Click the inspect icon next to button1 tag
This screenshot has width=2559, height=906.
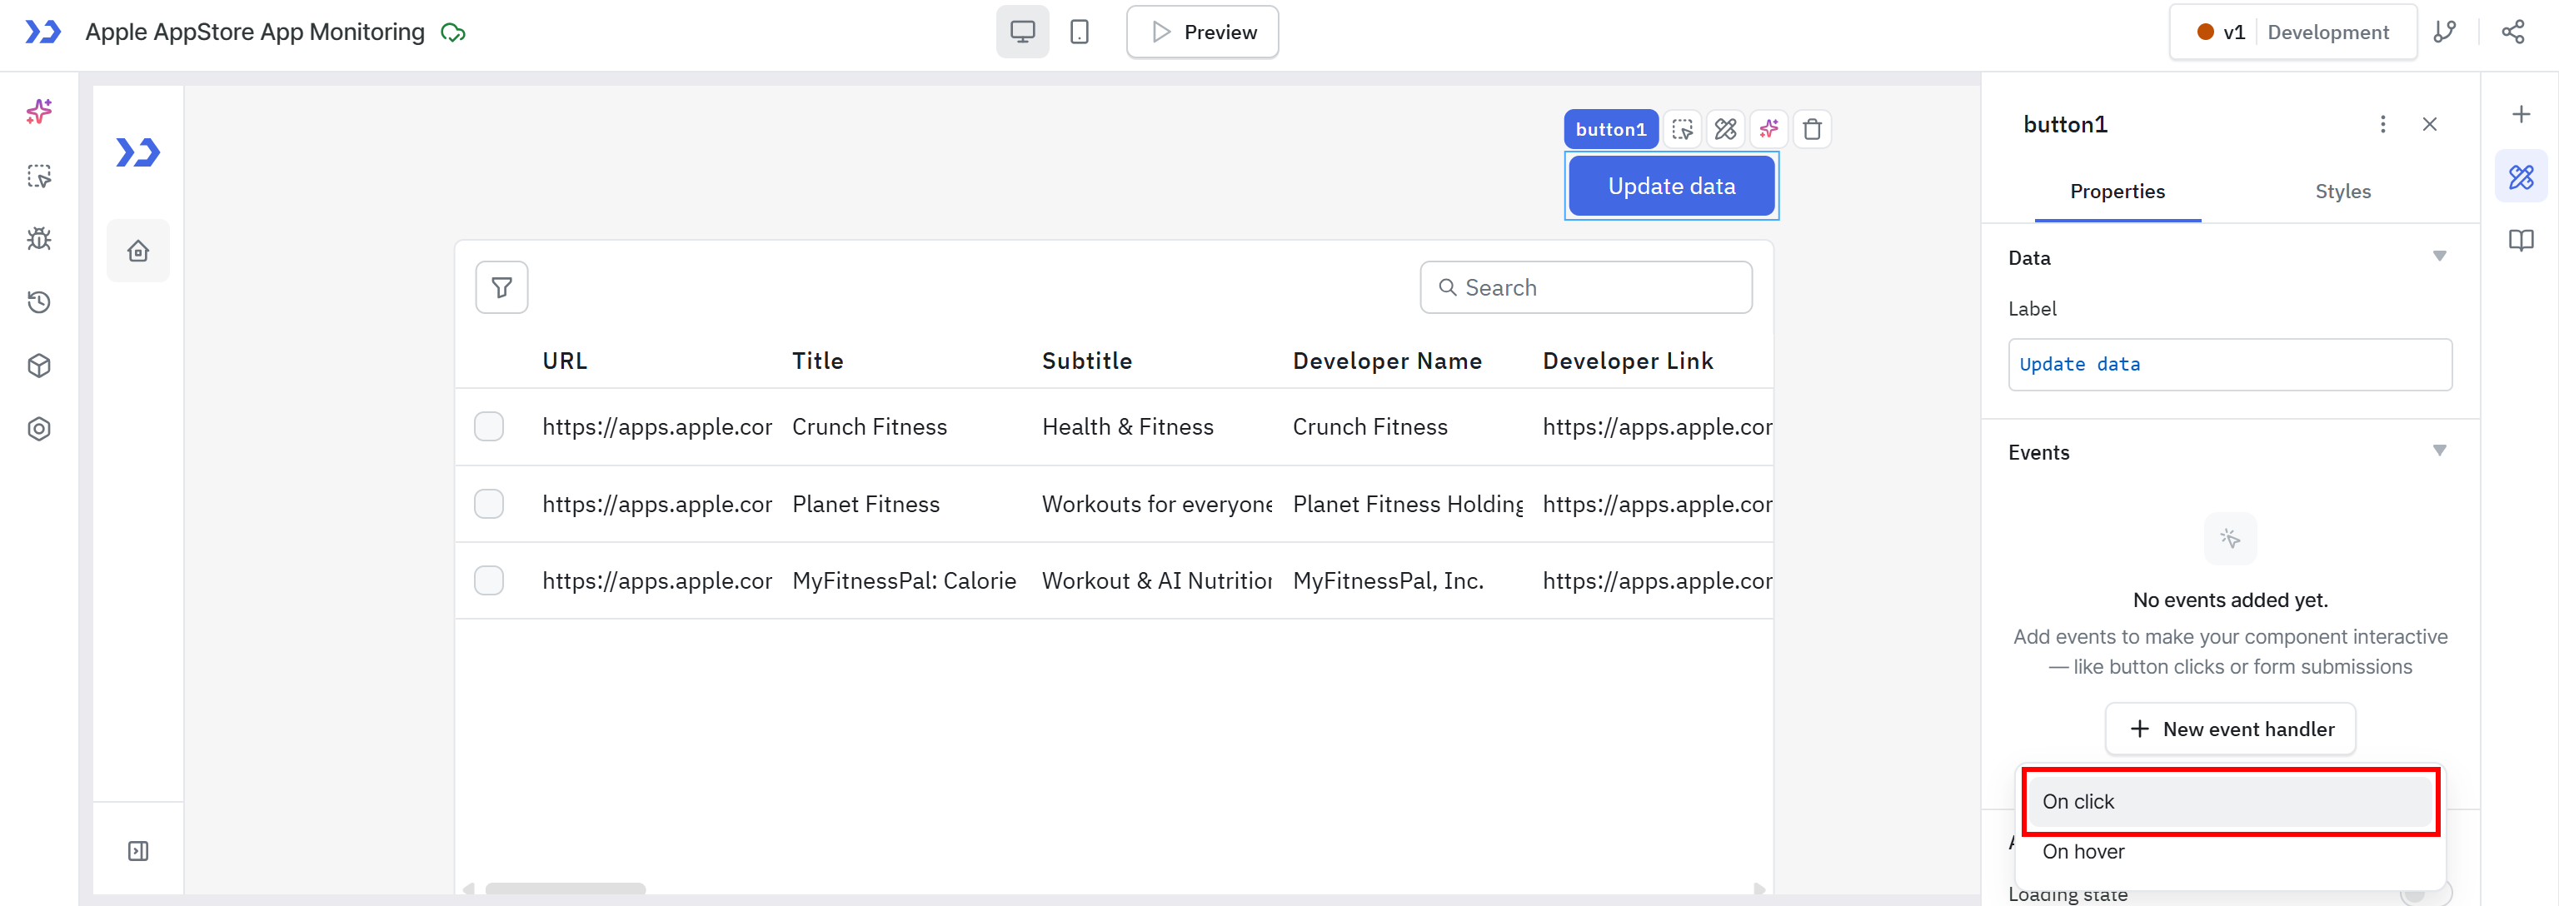[1682, 129]
